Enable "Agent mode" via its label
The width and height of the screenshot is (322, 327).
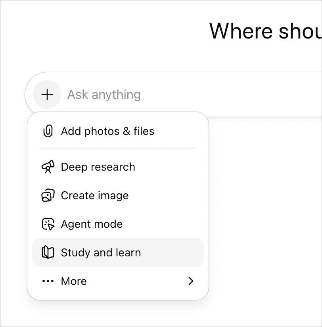92,224
